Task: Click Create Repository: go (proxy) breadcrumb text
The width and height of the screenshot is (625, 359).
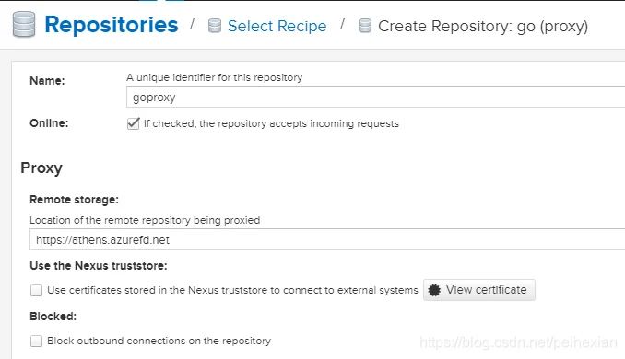Action: [x=483, y=27]
